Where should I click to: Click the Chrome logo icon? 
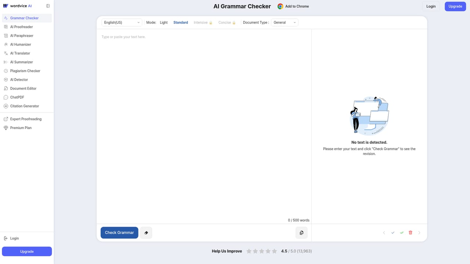point(280,6)
